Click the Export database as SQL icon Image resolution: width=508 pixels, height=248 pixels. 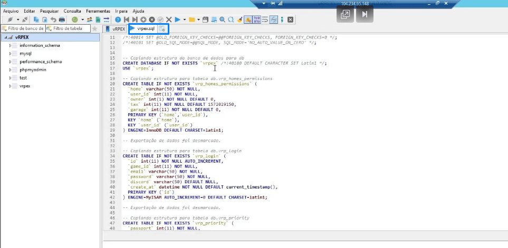click(x=98, y=19)
